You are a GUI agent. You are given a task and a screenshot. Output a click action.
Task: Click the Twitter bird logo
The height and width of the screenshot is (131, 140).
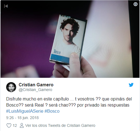pos(131,85)
